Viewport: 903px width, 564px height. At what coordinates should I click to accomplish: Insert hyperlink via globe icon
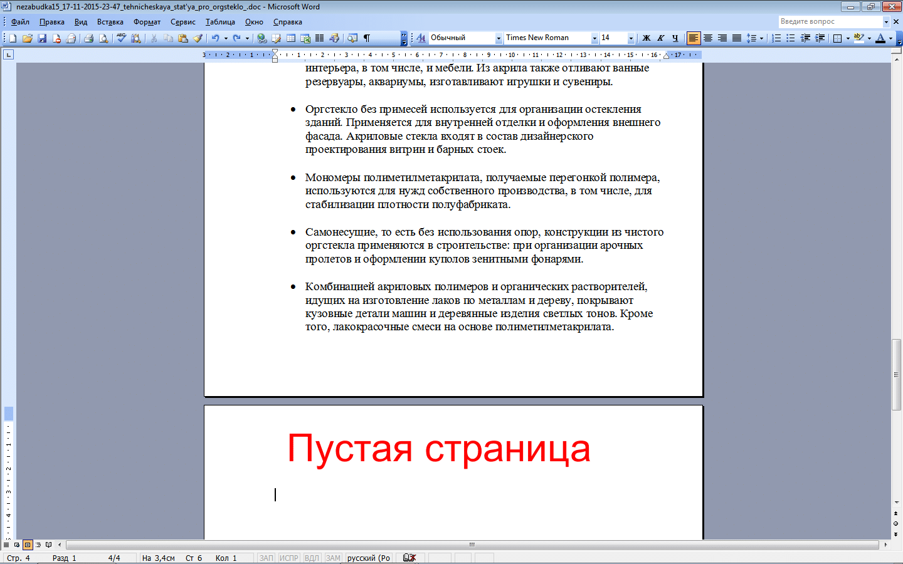tap(261, 38)
